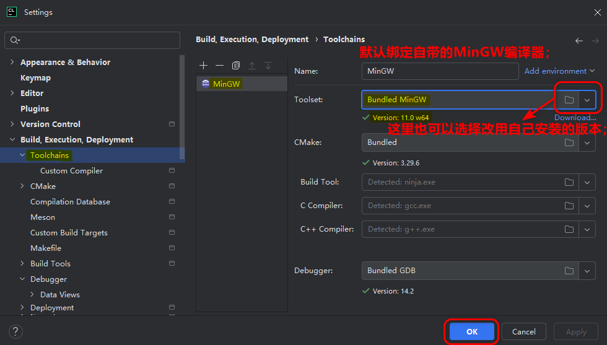The height and width of the screenshot is (345, 607).
Task: Expand the Debugger tree node
Action: [22, 279]
